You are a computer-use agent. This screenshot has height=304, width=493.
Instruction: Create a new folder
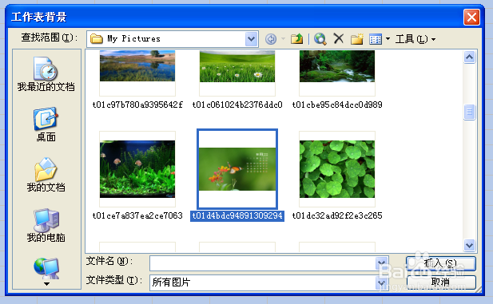coord(357,39)
